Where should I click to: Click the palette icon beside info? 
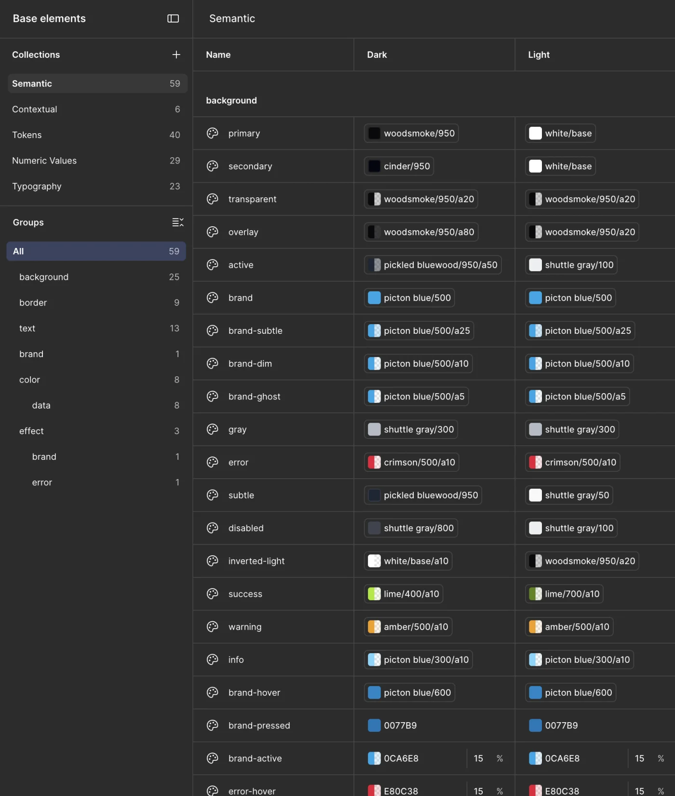(x=213, y=659)
